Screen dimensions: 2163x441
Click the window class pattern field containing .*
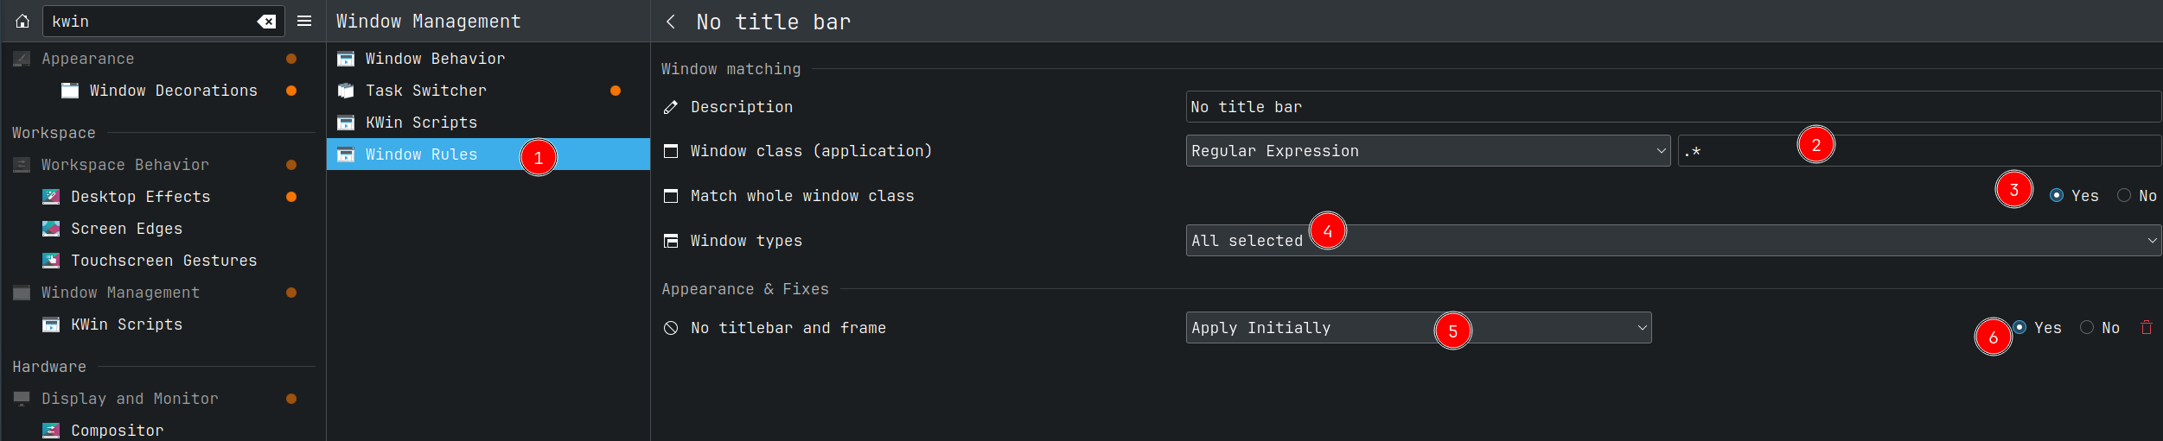[1920, 151]
